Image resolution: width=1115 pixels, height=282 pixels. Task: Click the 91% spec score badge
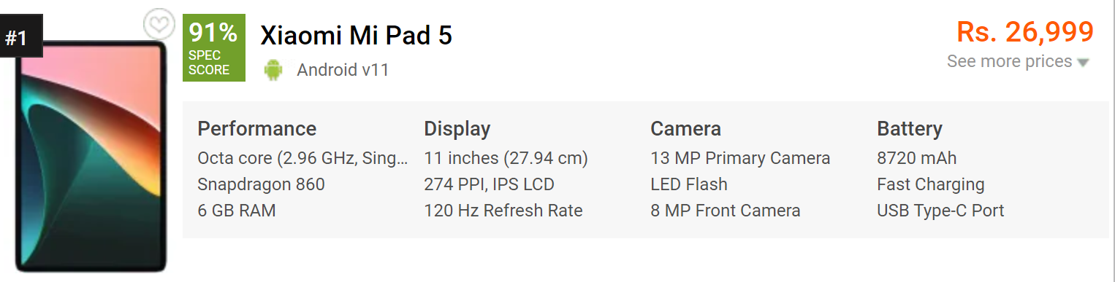tap(213, 48)
